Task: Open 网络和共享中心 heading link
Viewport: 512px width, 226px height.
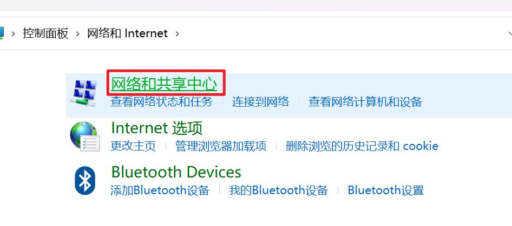Action: tap(164, 84)
